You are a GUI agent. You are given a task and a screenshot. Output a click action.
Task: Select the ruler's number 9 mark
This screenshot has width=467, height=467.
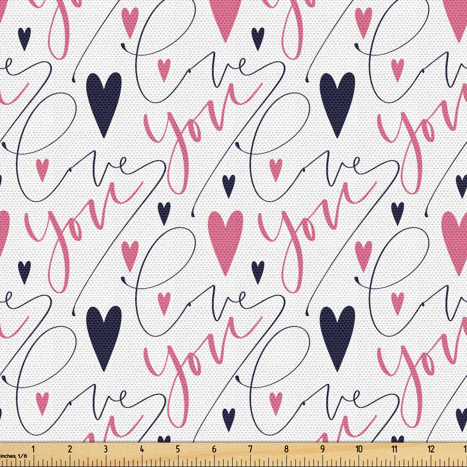[323, 449]
